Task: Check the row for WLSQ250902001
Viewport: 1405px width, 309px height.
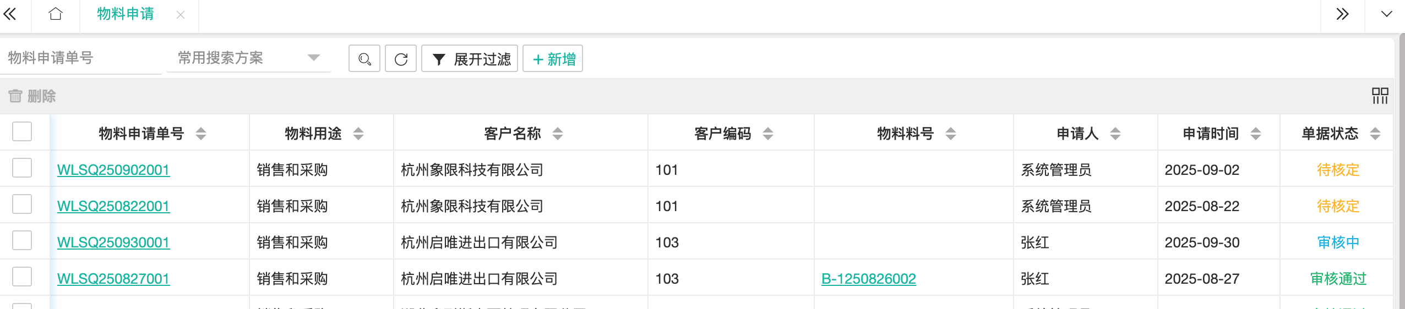Action: [x=22, y=168]
